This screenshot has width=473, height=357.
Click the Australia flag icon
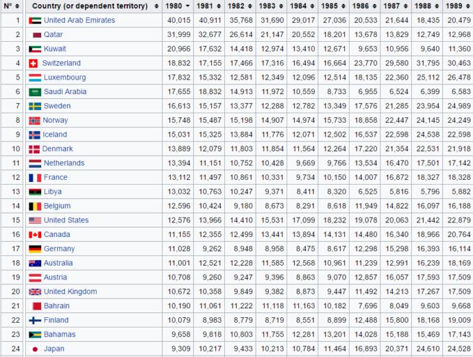[35, 264]
